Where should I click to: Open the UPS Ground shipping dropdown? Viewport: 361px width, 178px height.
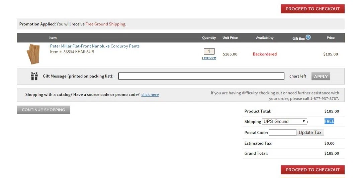(x=284, y=122)
